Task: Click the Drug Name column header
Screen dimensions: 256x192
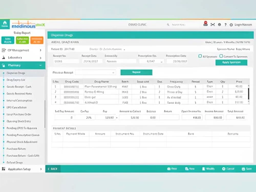Action: click(x=101, y=82)
